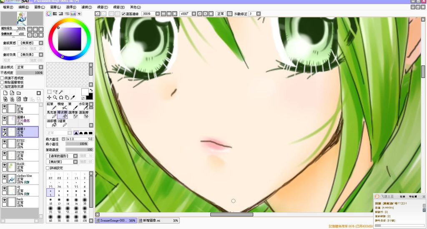Choose the eraser (橡皮擦) tool
This screenshot has width=427, height=229.
[x=62, y=114]
